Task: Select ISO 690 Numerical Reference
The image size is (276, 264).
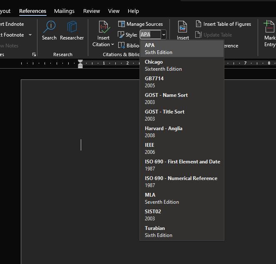Action: (182, 182)
